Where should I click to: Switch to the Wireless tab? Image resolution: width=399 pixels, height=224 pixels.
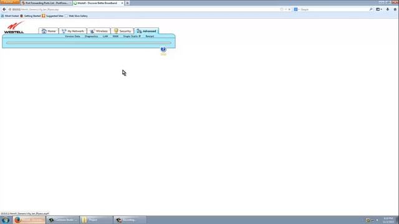(x=99, y=31)
